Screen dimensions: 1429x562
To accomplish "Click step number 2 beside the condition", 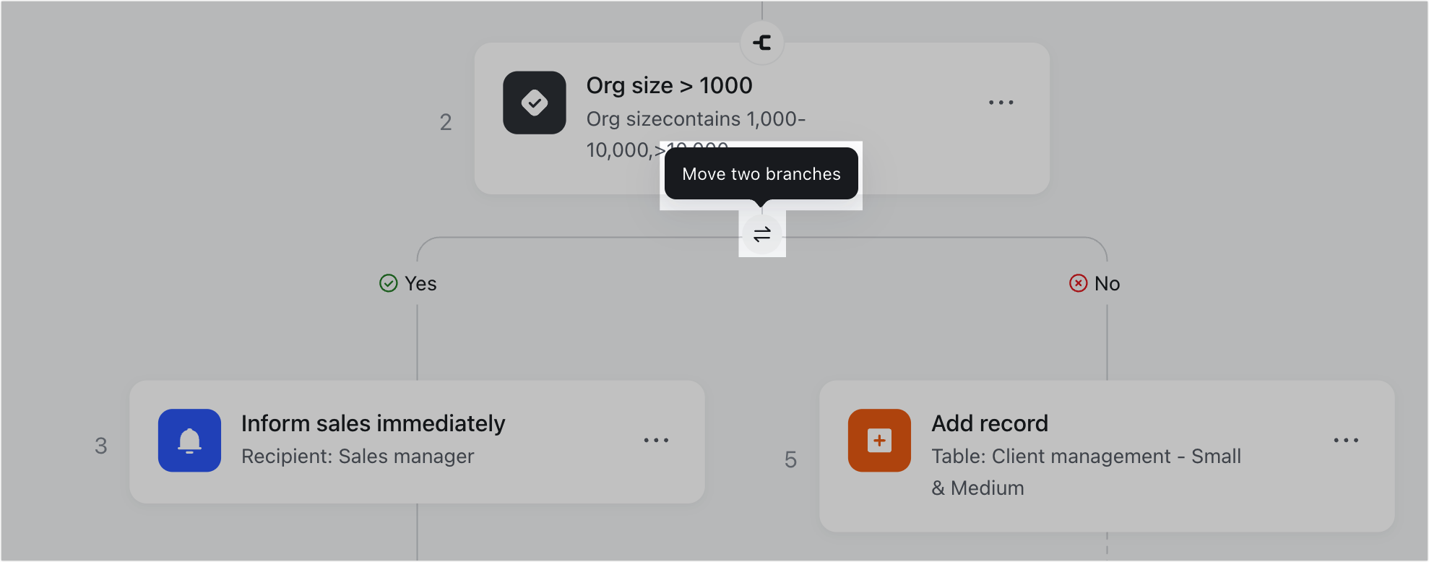I will point(445,122).
